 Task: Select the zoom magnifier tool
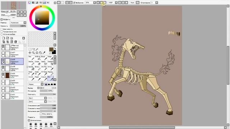point(33,53)
